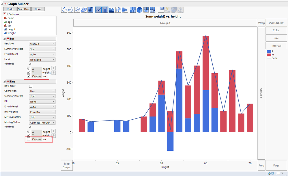The width and height of the screenshot is (288, 176).
Task: Select the Contour element icon
Action: click(90, 10)
